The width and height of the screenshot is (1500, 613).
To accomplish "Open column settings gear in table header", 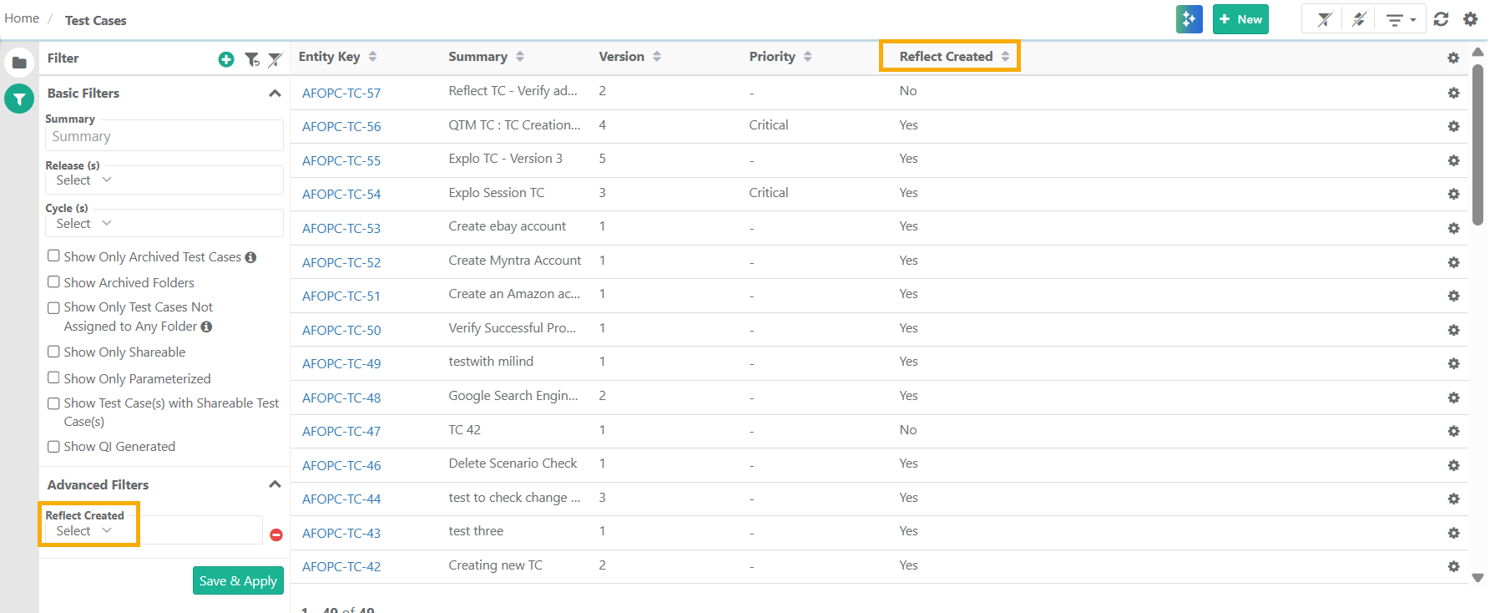I will (x=1453, y=58).
